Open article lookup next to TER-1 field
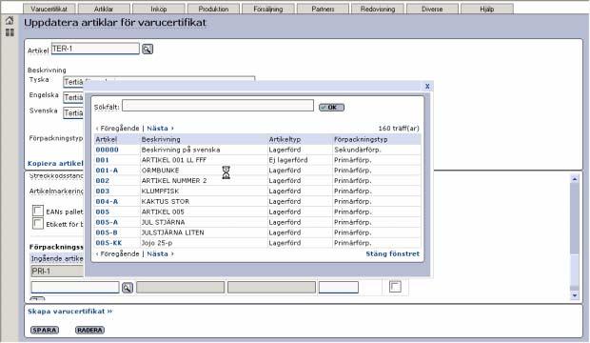This screenshot has width=590, height=343. (147, 49)
